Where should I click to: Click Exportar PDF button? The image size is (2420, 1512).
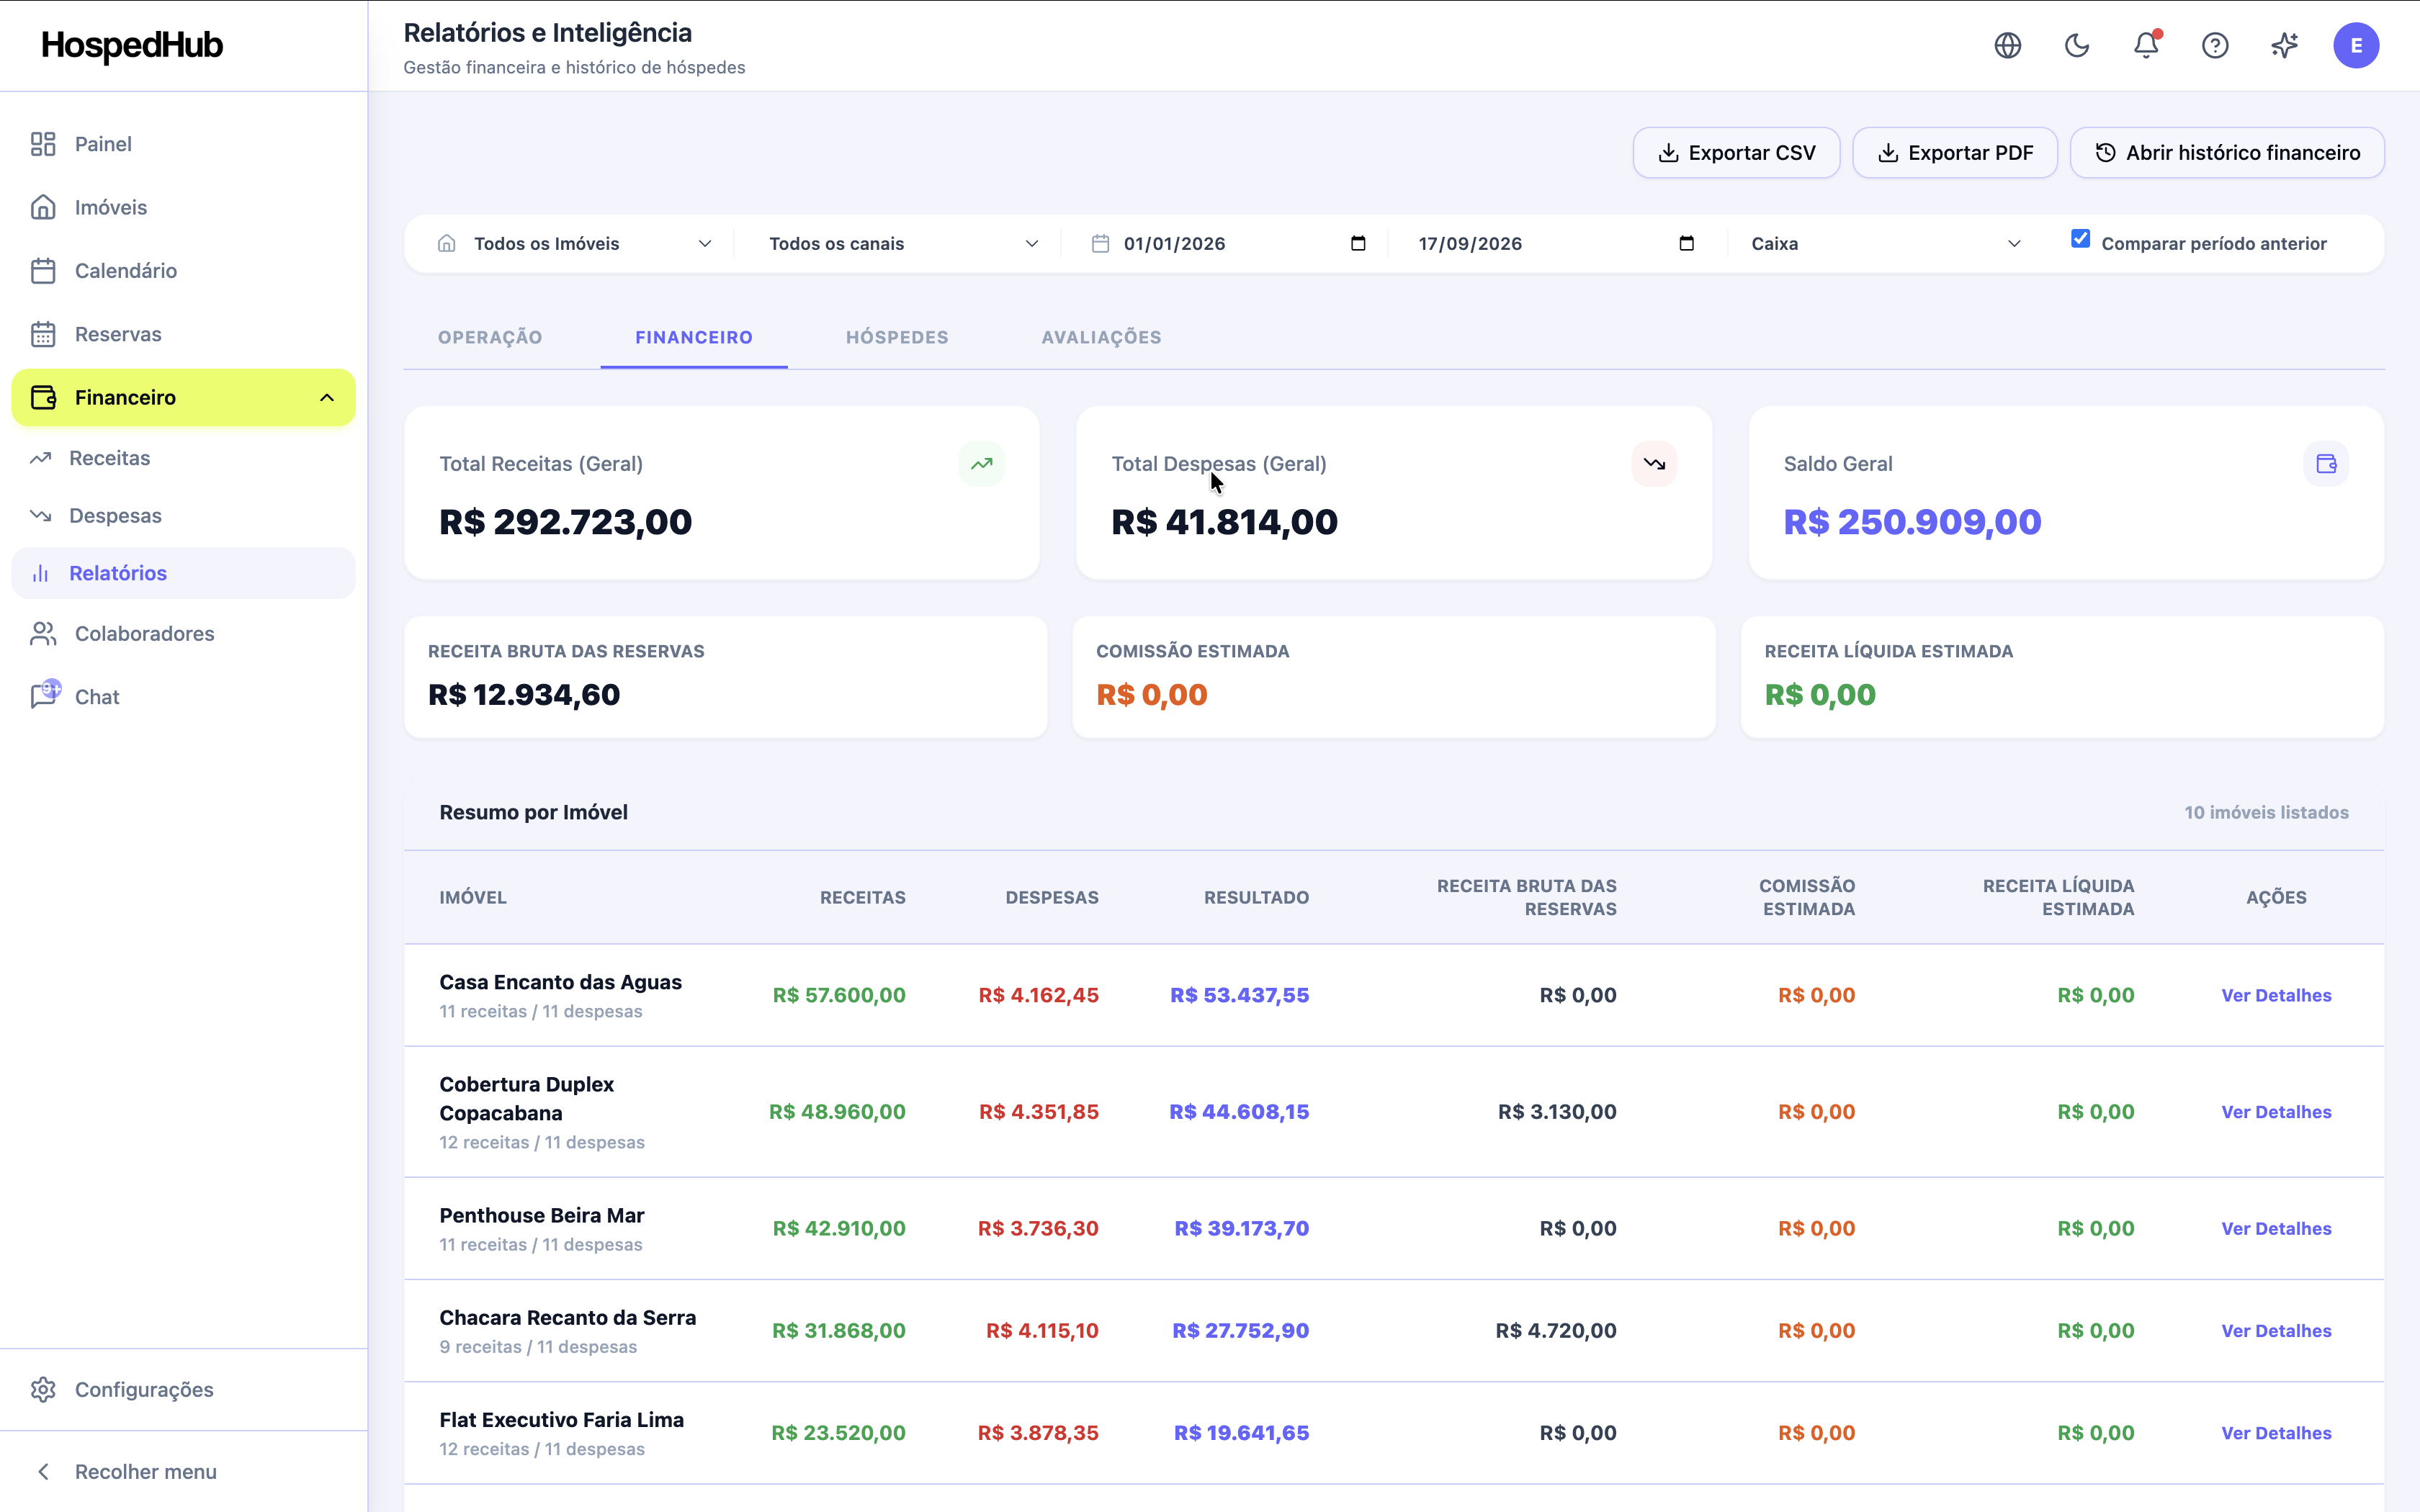(x=1955, y=153)
